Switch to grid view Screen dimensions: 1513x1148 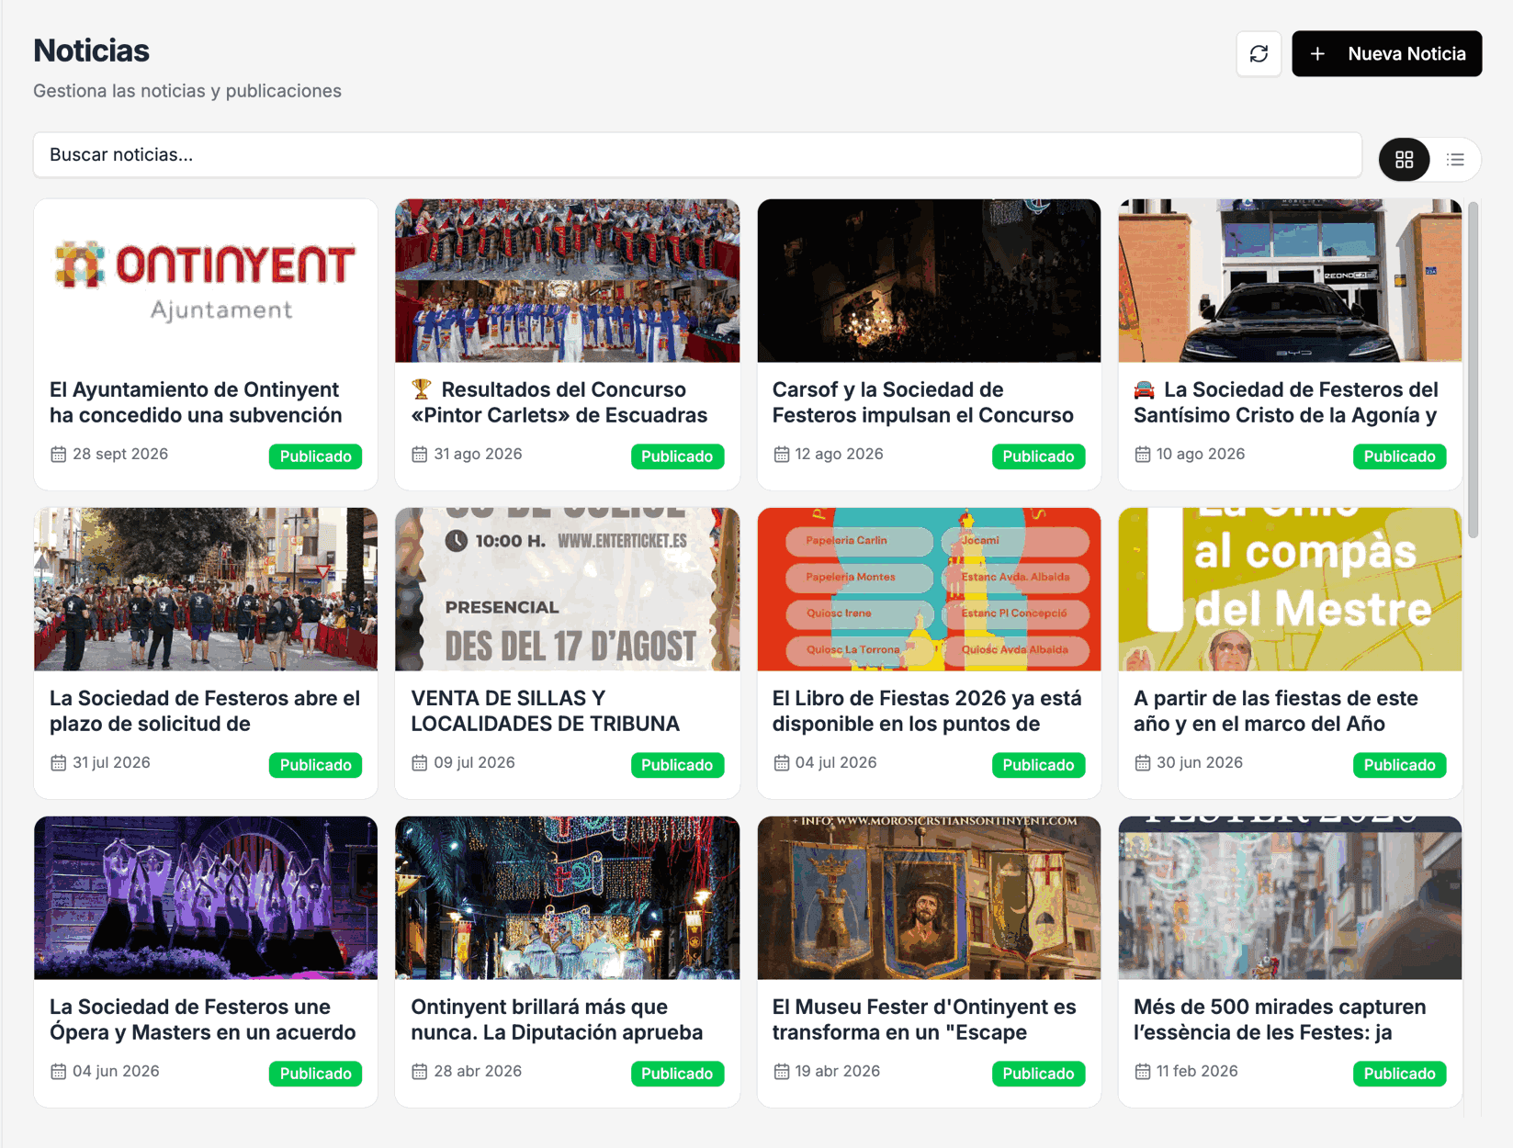(1404, 160)
